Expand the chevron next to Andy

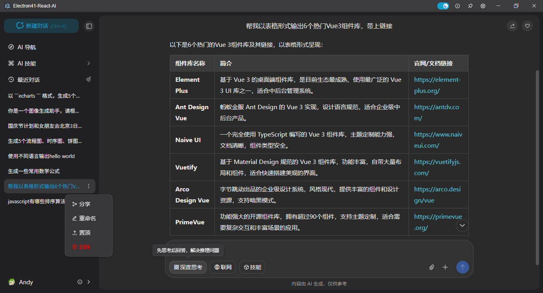pyautogui.click(x=89, y=282)
